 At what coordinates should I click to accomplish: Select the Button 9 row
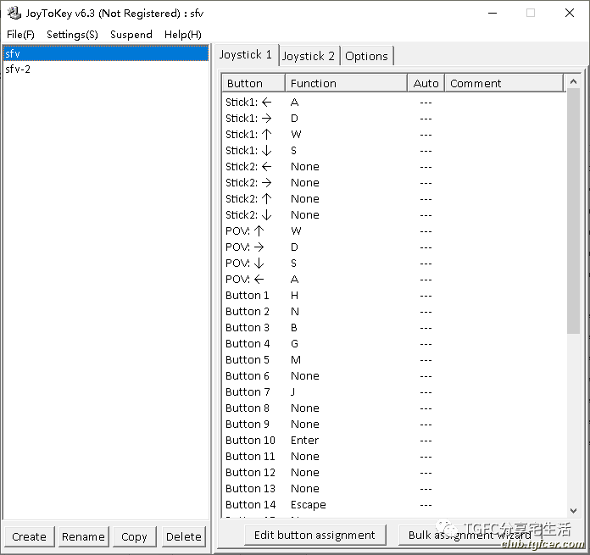(x=394, y=425)
